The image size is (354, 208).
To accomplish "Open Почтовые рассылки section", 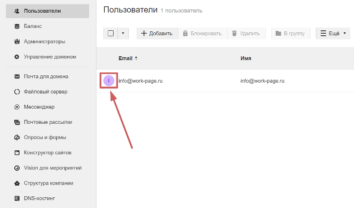I will click(47, 122).
